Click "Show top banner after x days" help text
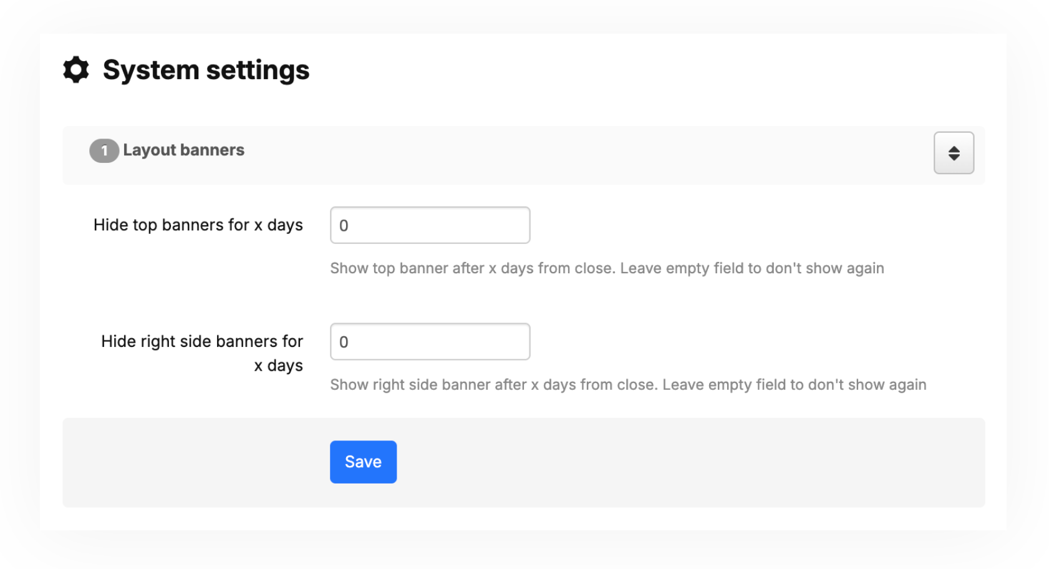Screen dimensions: 1049x569 (x=606, y=268)
